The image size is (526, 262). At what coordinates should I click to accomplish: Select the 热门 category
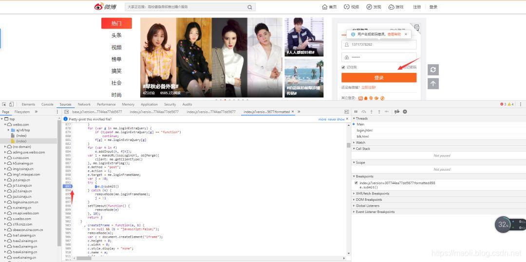[x=116, y=23]
